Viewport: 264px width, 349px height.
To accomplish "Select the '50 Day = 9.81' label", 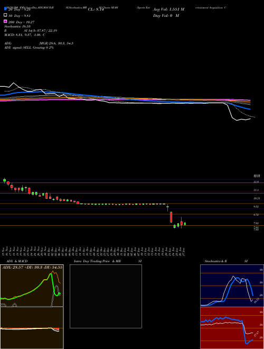I will 19,16.
